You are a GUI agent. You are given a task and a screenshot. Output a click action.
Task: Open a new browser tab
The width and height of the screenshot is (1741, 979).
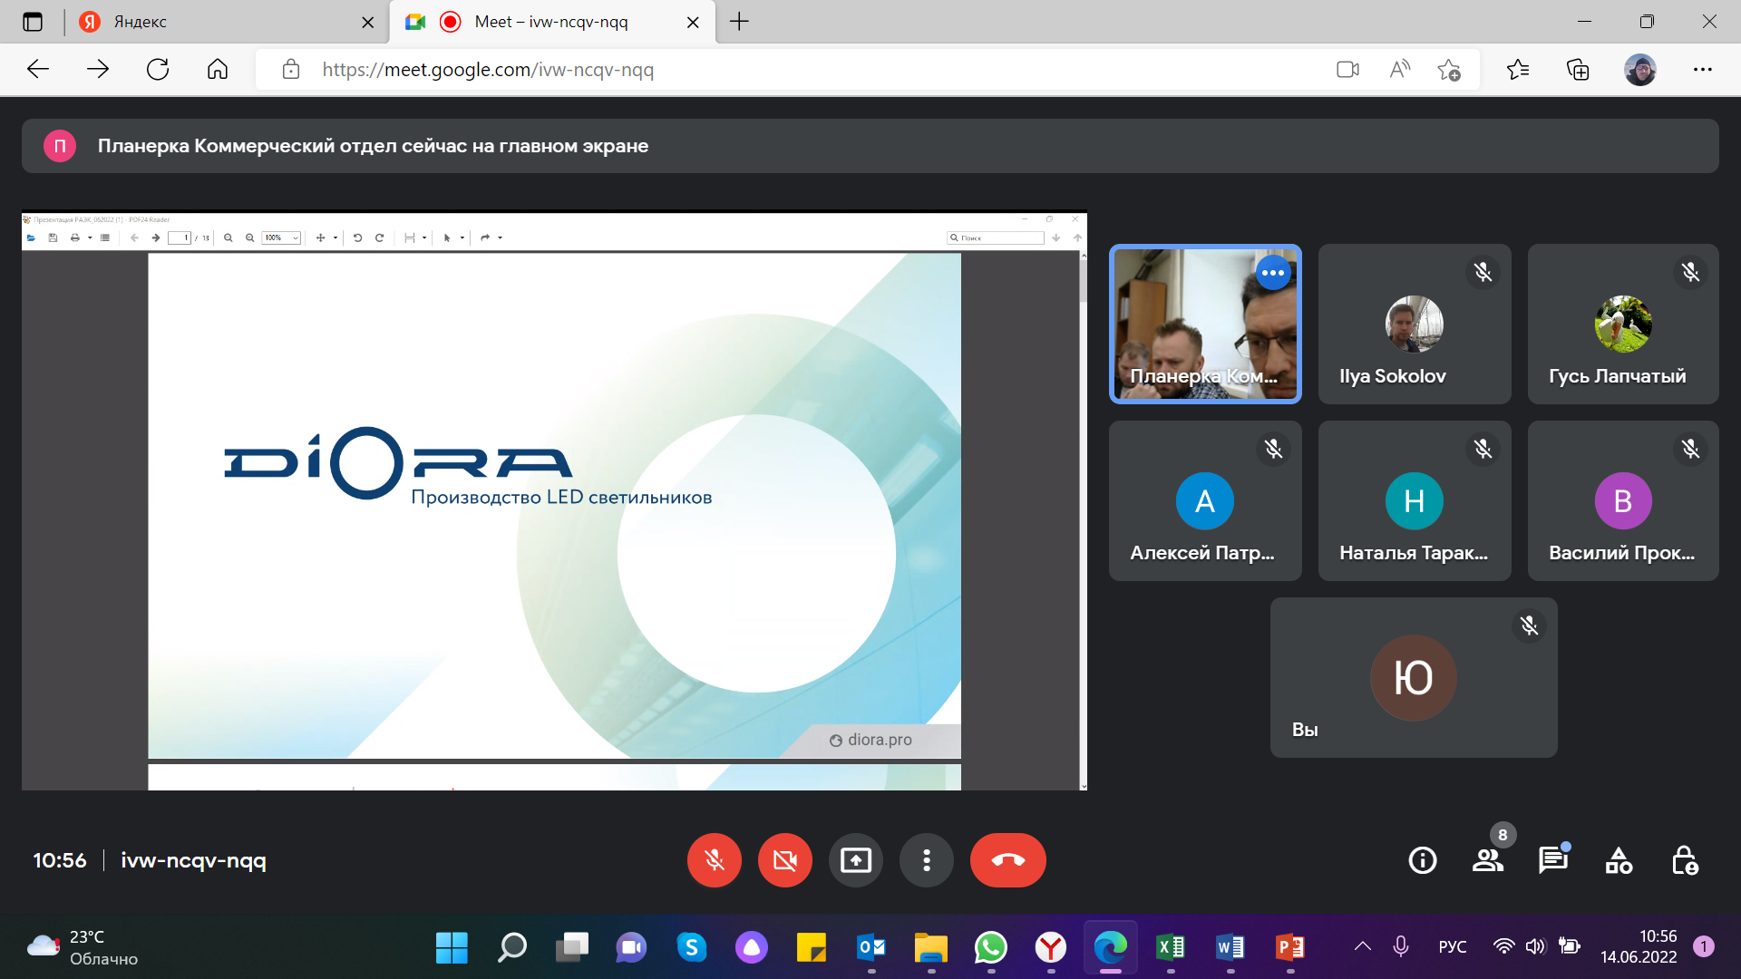pyautogui.click(x=739, y=22)
